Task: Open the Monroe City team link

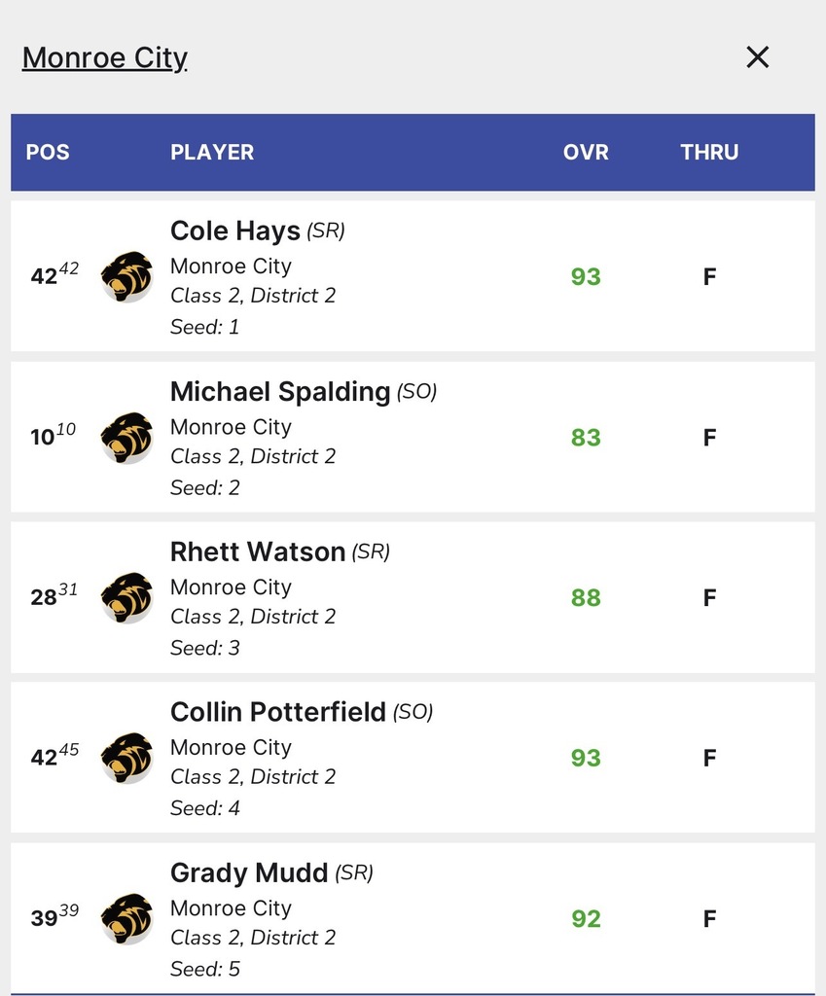Action: 105,58
